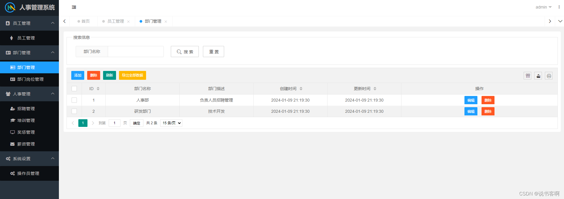Click the 系统设置 gears icon
The image size is (564, 199).
[x=8, y=159]
